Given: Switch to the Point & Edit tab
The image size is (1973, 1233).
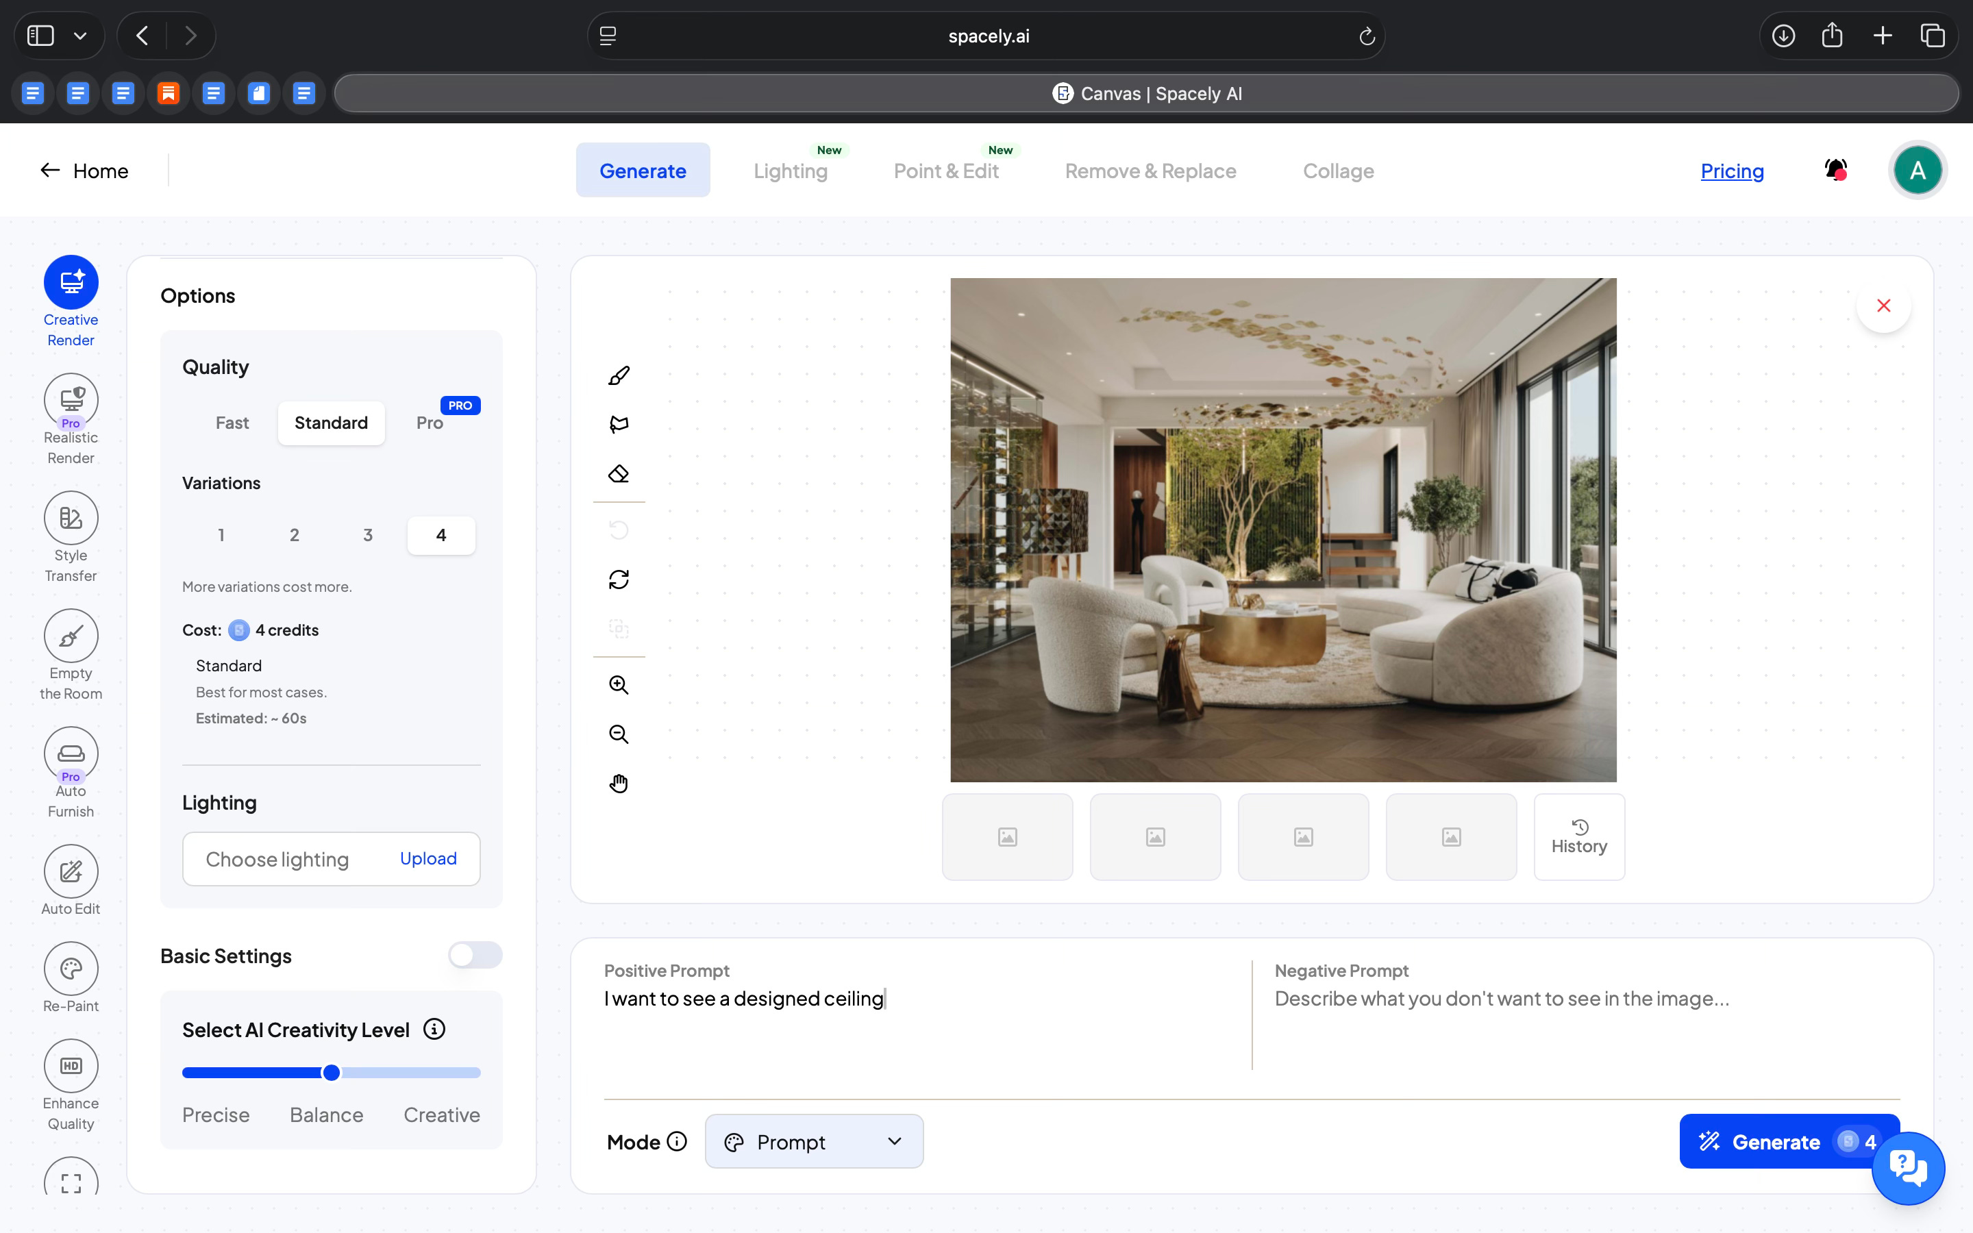Looking at the screenshot, I should [945, 171].
